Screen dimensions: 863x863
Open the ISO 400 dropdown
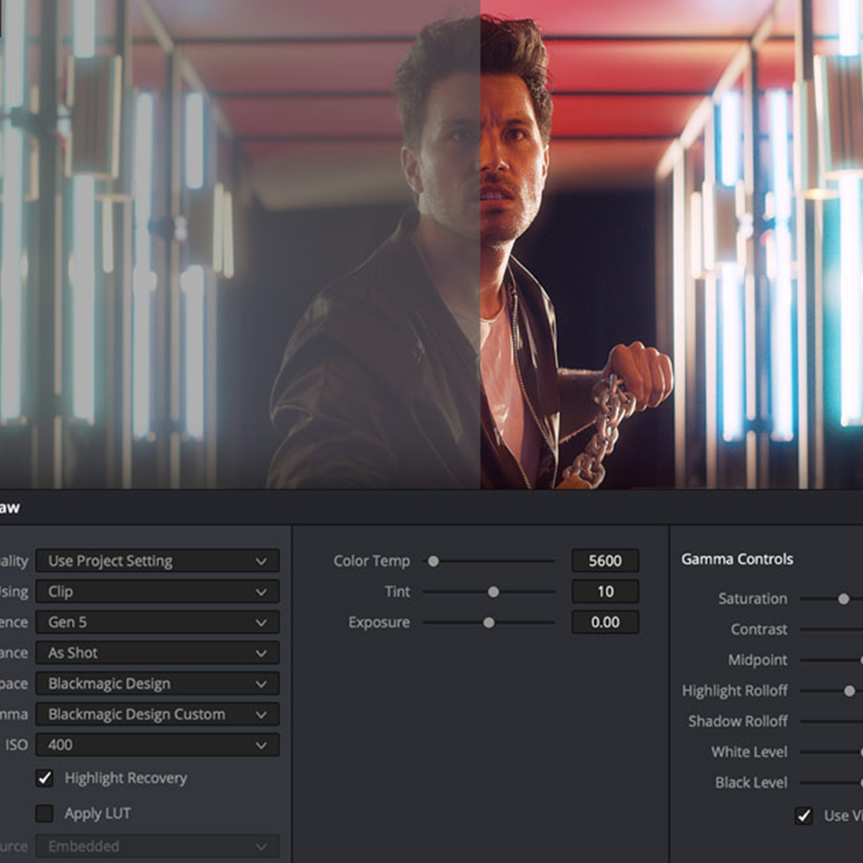click(x=157, y=745)
